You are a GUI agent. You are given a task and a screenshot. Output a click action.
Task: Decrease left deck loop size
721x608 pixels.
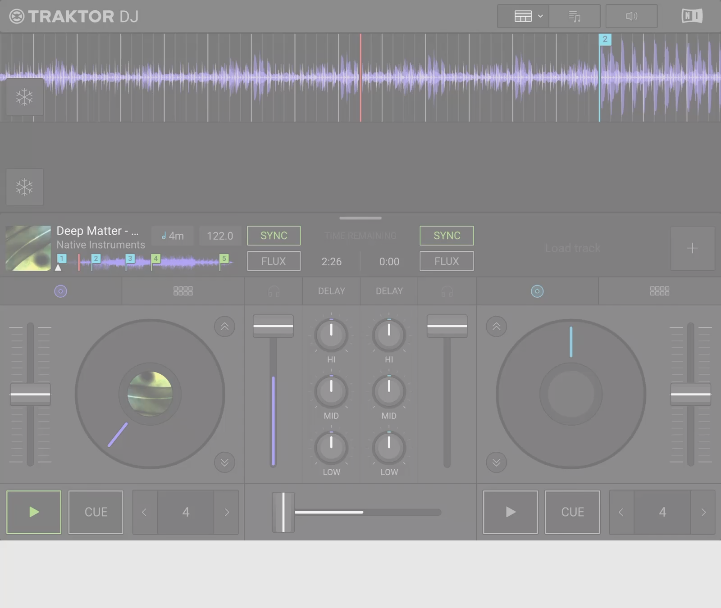tap(145, 512)
